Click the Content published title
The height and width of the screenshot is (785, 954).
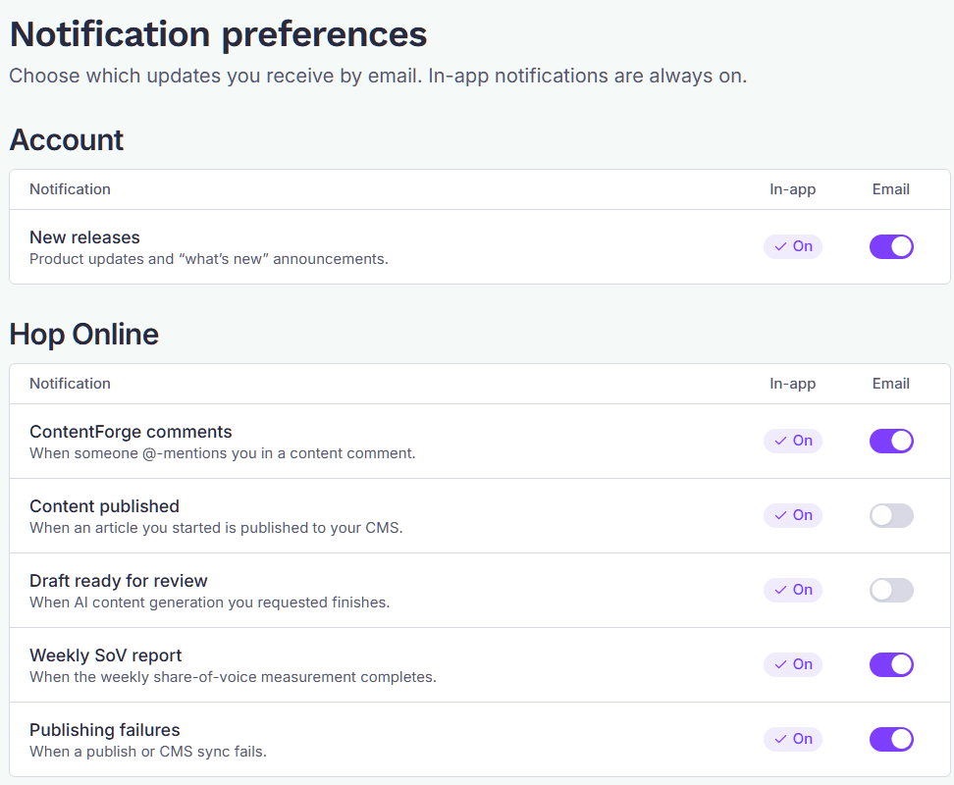click(x=105, y=506)
